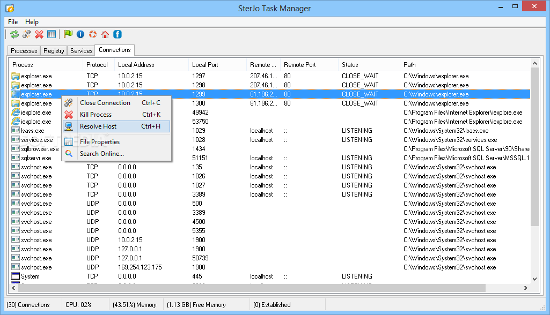Click "(30) Connections" in the status bar

click(x=28, y=305)
